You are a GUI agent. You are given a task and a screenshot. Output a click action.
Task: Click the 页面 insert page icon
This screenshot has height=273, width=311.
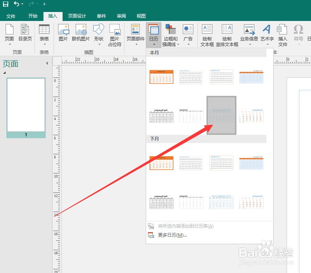point(9,29)
